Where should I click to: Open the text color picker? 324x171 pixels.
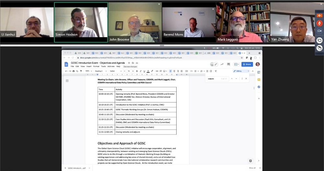(148, 71)
